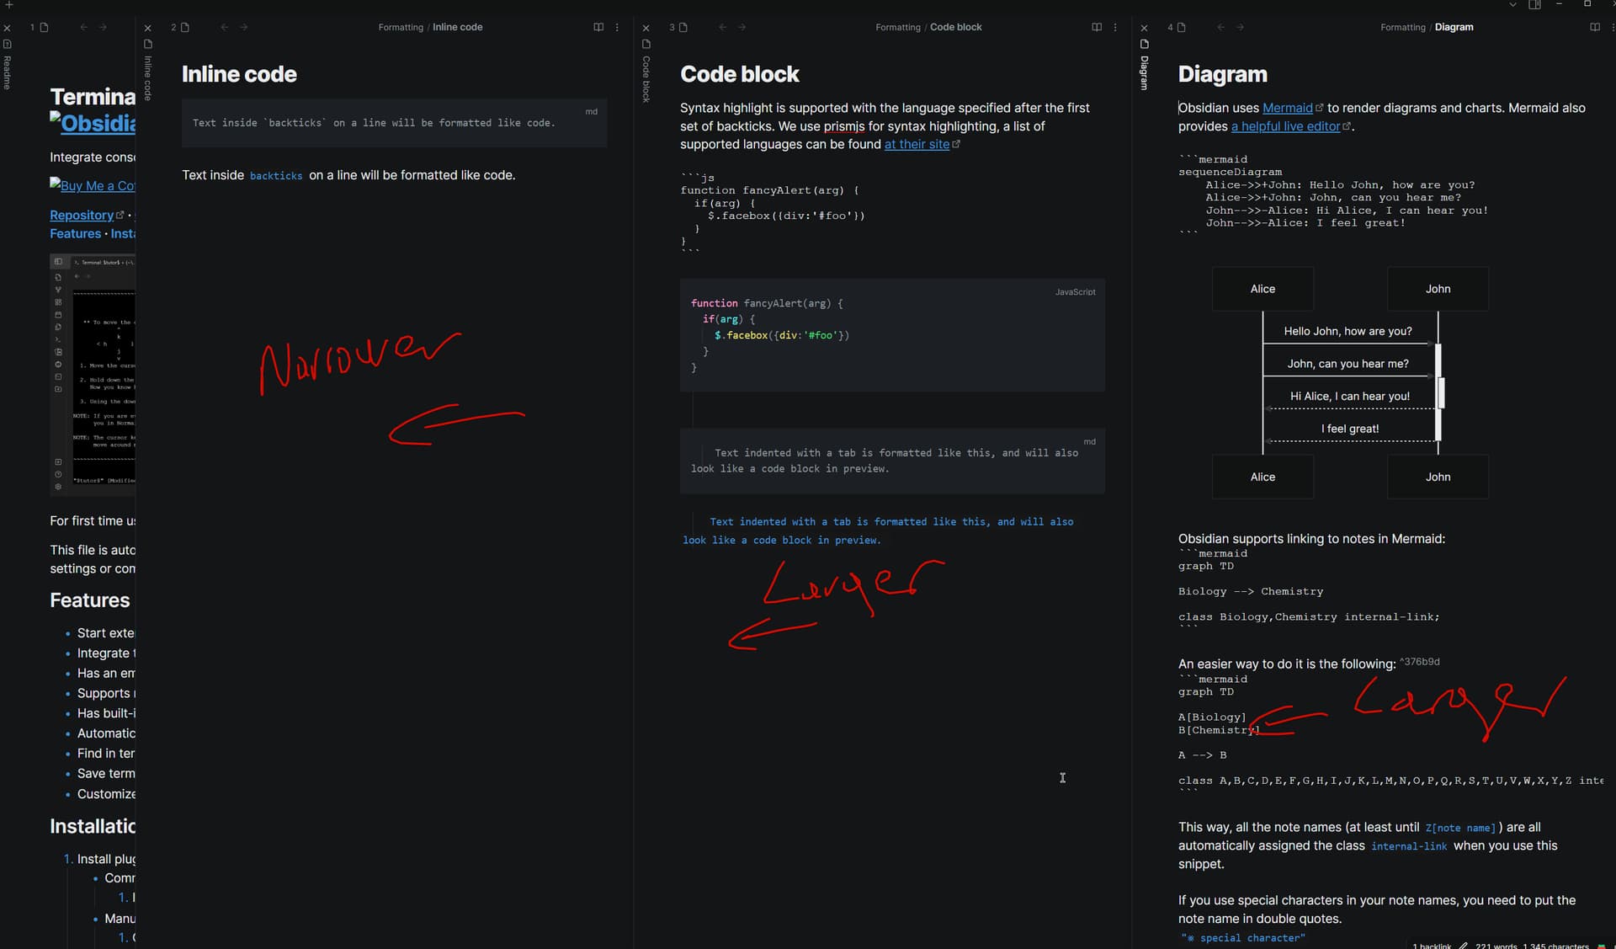Open the Mermaid external link
The image size is (1616, 949).
[1288, 108]
